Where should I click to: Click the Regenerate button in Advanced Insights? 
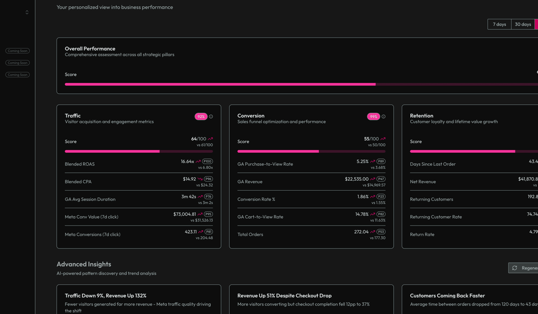(529, 268)
